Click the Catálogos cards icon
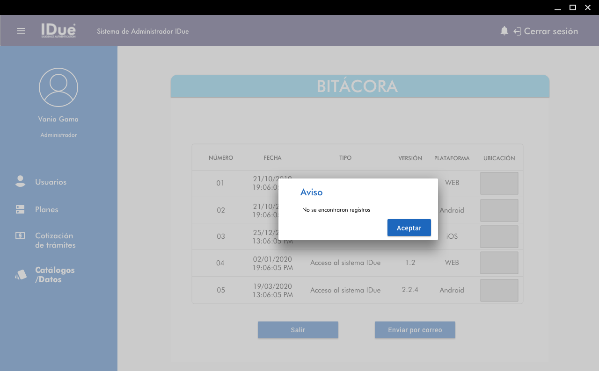 pyautogui.click(x=21, y=275)
